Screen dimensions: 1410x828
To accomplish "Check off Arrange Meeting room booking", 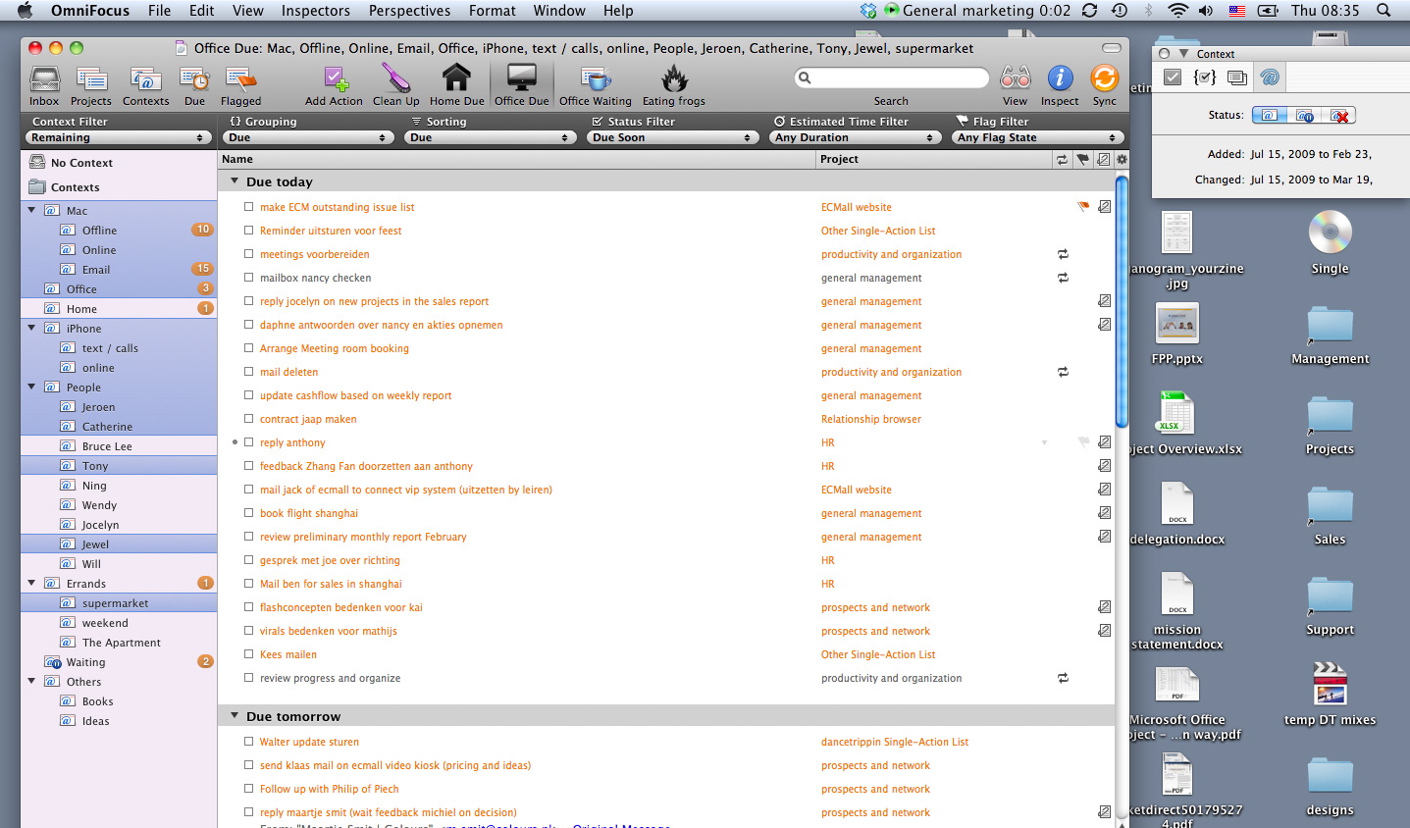I will point(249,348).
